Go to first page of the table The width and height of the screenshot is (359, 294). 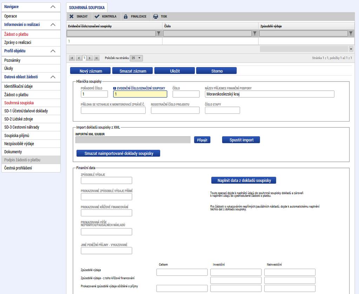72,58
